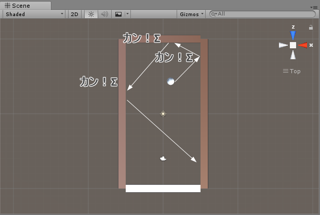This screenshot has height=215, width=320.
Task: Open the Shaded draw mode dropdown
Action: [x=34, y=14]
